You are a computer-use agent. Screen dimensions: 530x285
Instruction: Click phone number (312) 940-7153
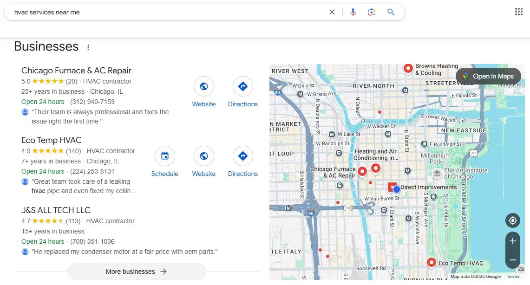point(92,102)
